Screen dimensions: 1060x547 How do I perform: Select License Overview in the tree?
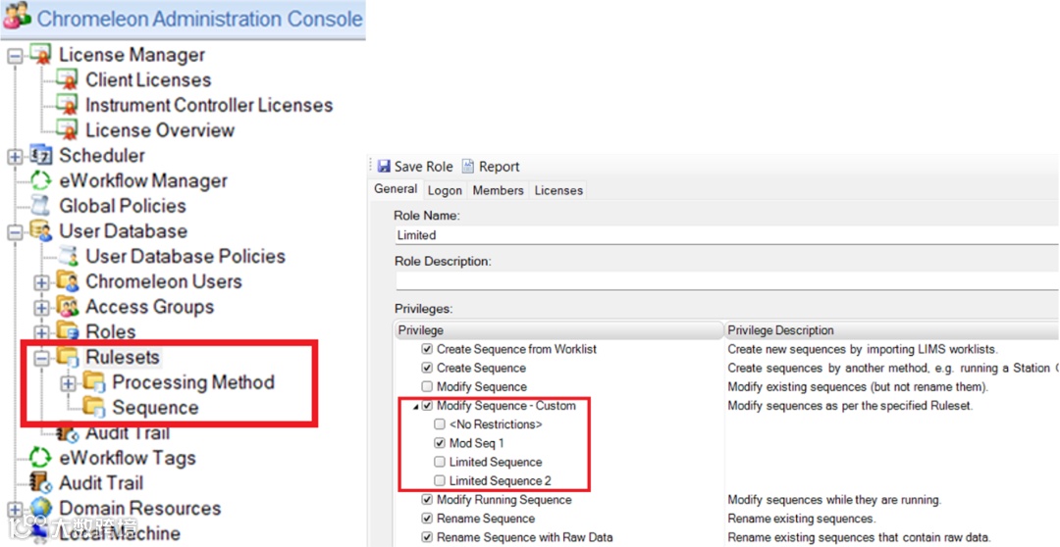160,130
